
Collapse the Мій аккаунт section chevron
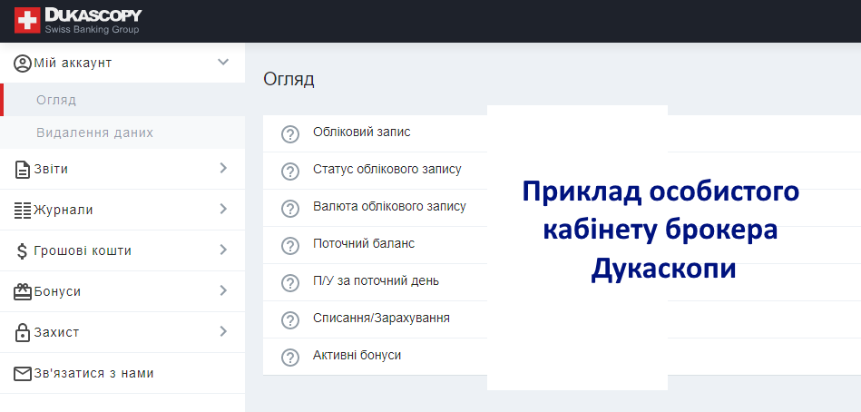tap(223, 62)
